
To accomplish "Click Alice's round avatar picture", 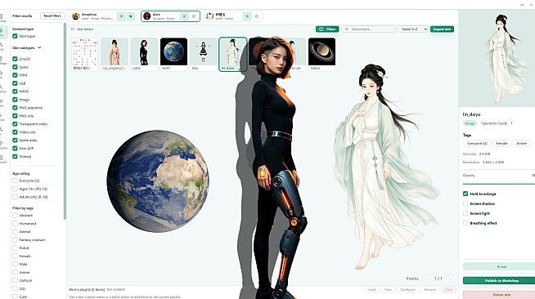I will [146, 16].
